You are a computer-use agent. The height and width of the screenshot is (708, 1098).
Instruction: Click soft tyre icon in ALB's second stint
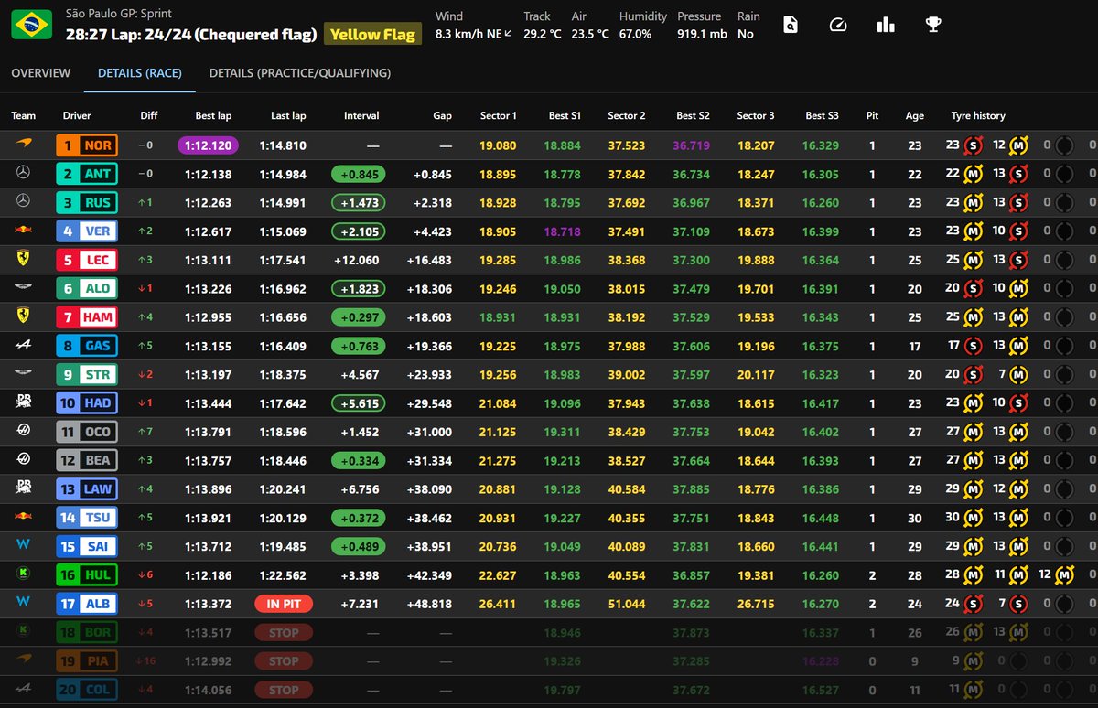coord(1019,604)
